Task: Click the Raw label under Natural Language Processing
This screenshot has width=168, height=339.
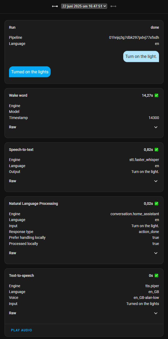Action: (x=12, y=253)
